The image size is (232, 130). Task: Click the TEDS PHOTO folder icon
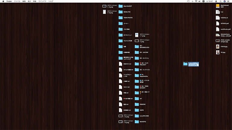[121, 18]
